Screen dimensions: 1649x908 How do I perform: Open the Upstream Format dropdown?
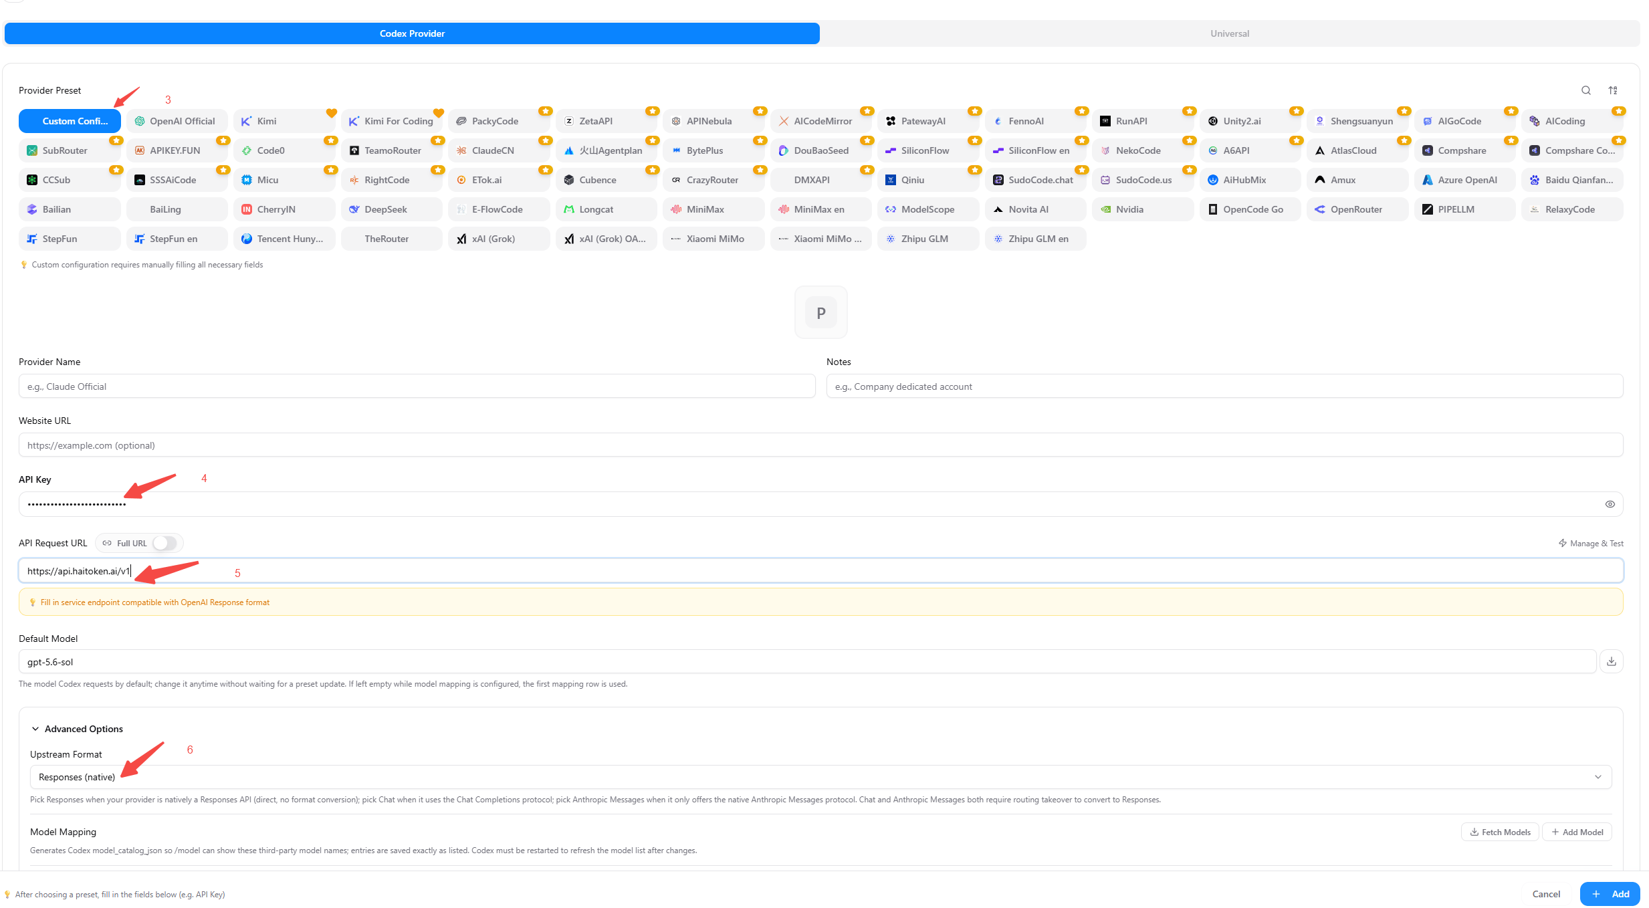[821, 777]
